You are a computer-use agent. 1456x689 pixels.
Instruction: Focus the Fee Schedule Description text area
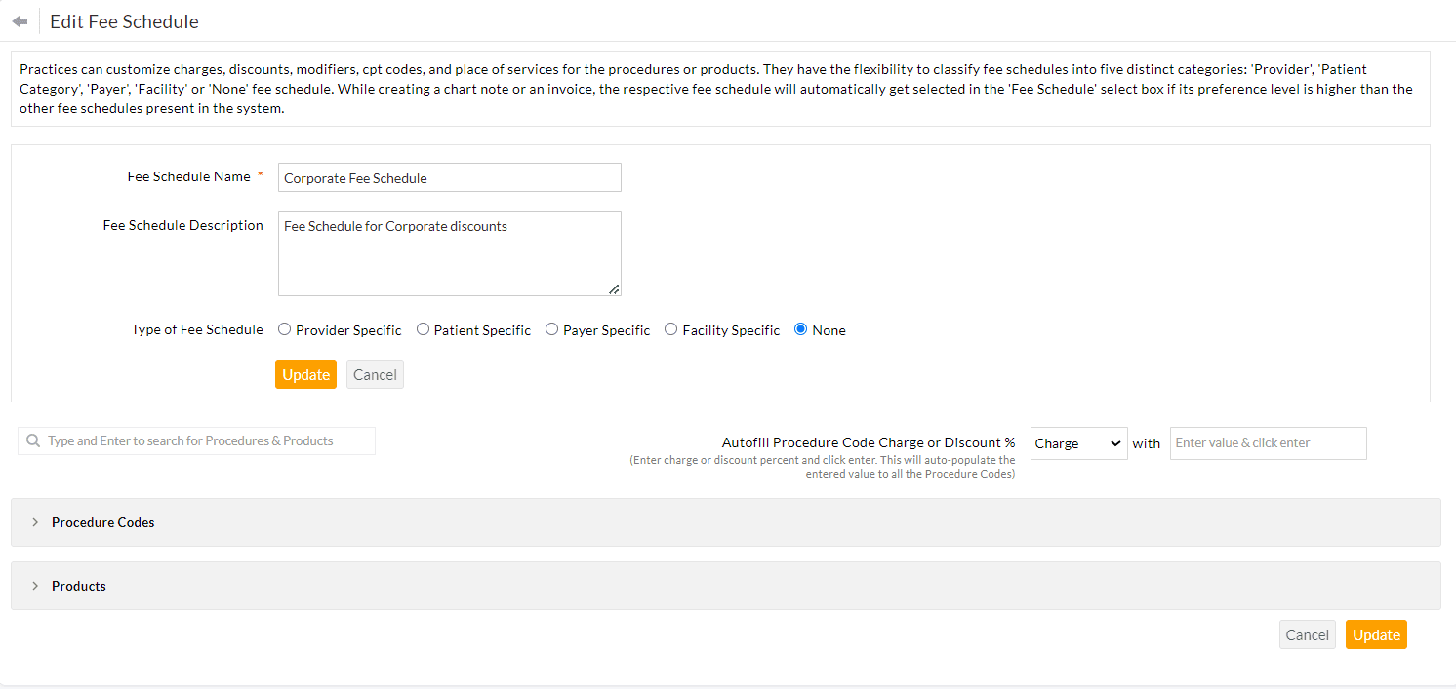coord(449,253)
